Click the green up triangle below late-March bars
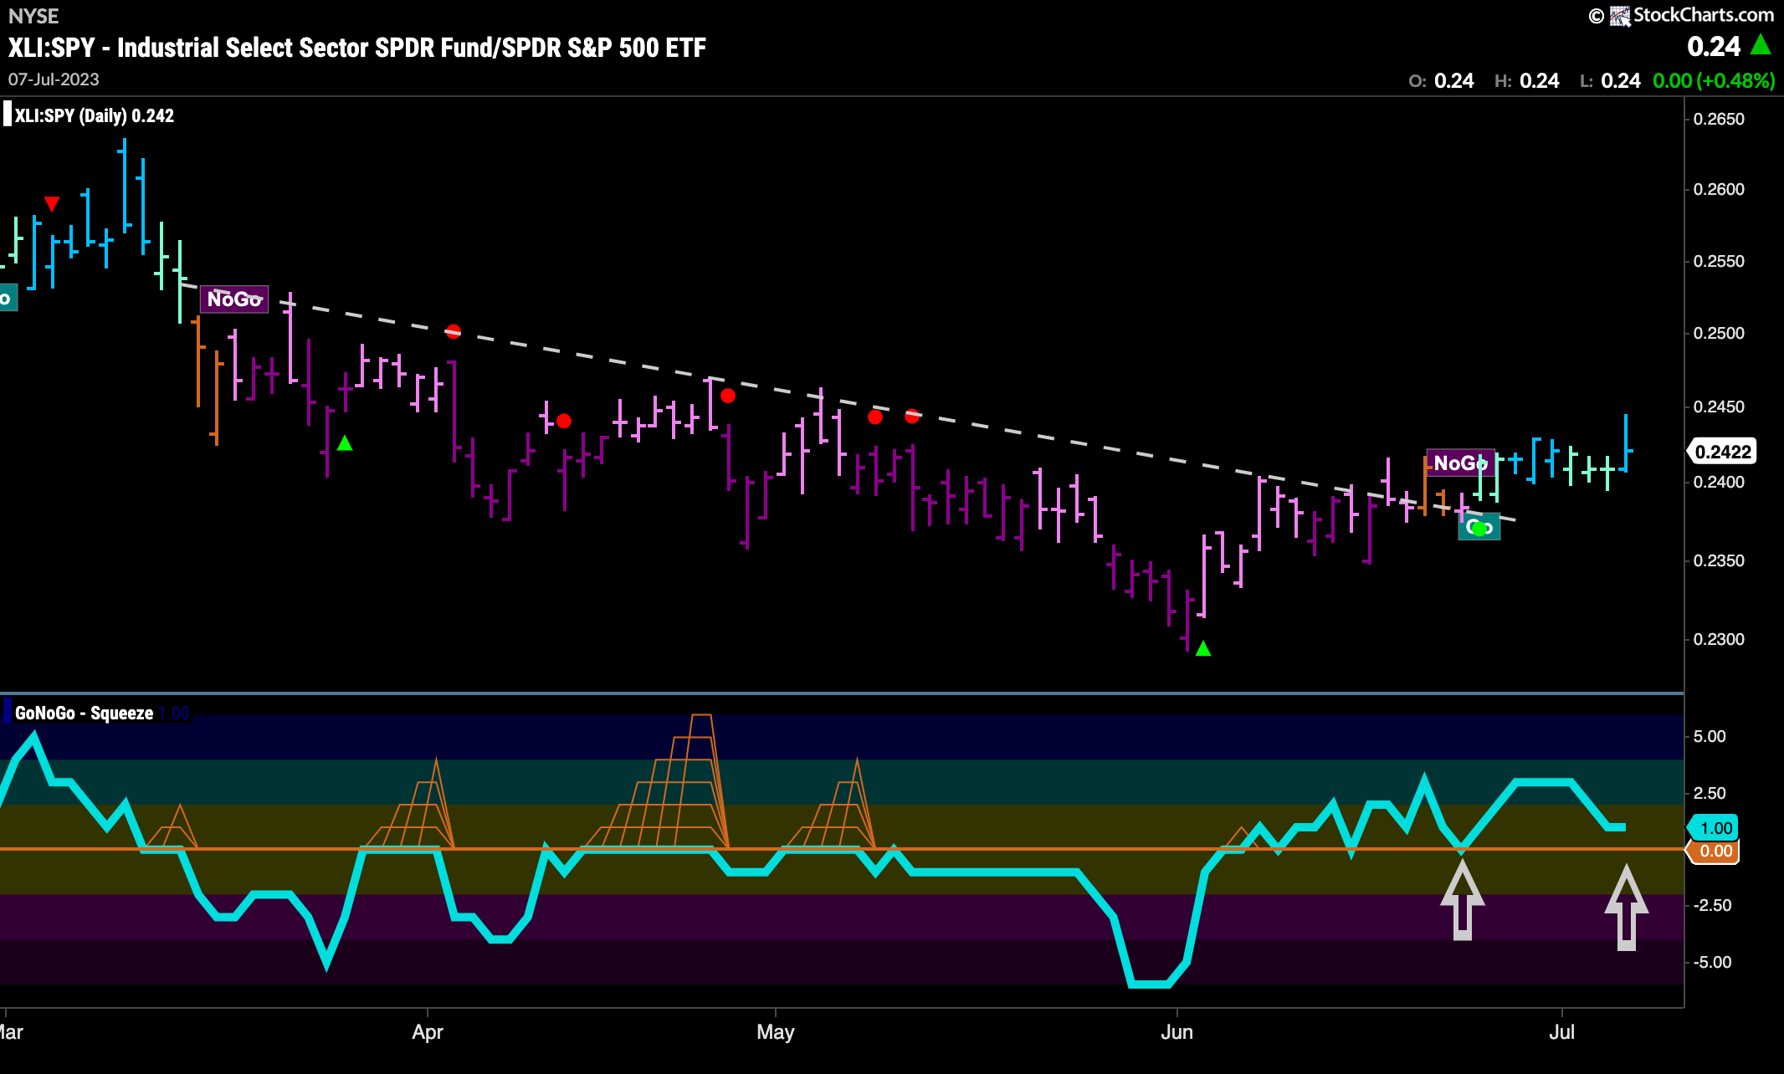This screenshot has height=1074, width=1784. tap(345, 443)
